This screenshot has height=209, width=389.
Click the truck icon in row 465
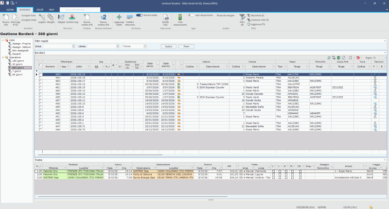(178, 74)
